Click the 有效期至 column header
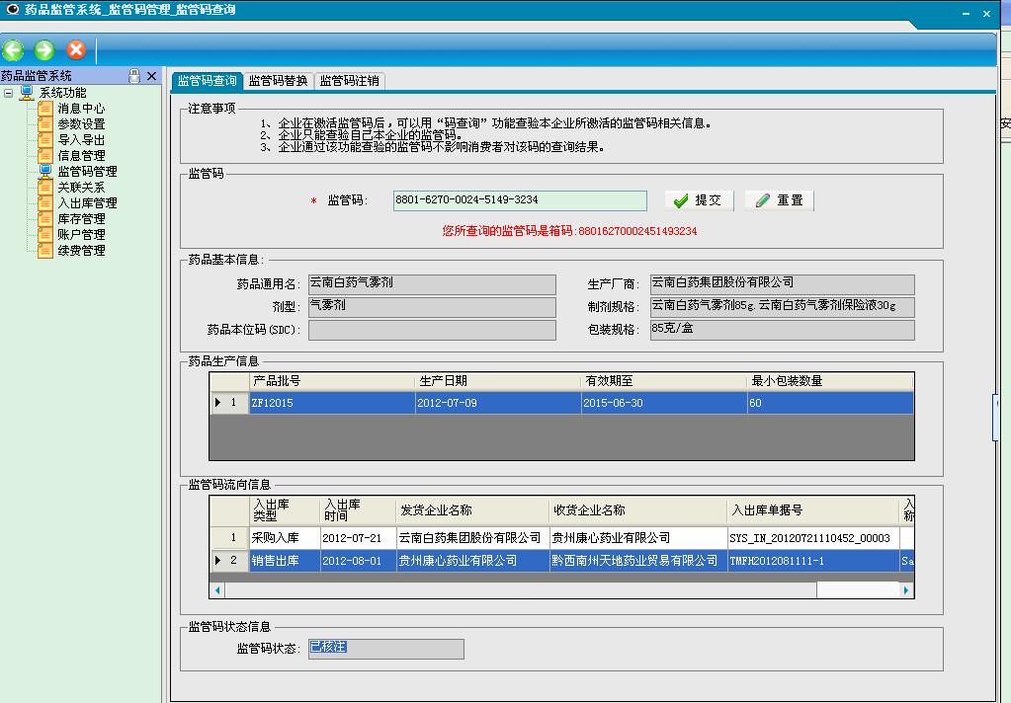 [664, 381]
